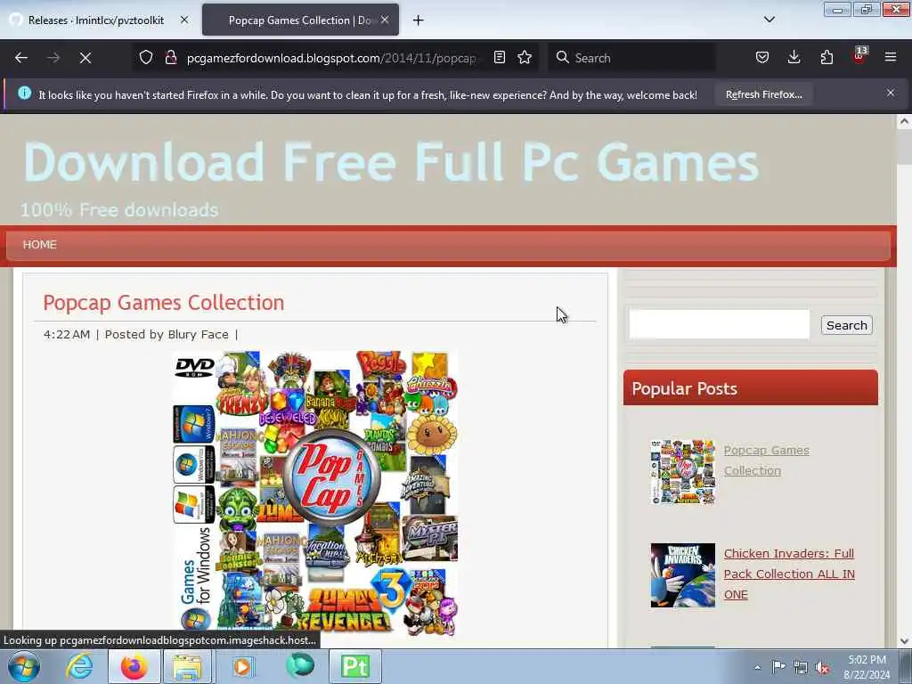Click the blog search text box

point(719,324)
